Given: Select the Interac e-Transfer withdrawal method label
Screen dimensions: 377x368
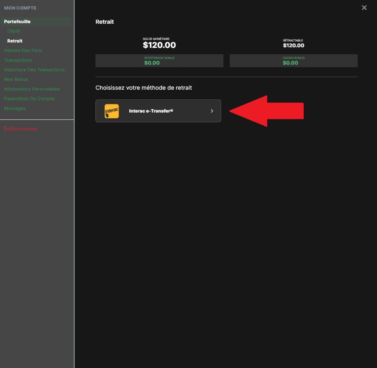Looking at the screenshot, I should pyautogui.click(x=151, y=111).
